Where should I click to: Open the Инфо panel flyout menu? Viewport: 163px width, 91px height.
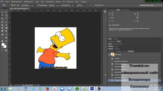point(161,10)
